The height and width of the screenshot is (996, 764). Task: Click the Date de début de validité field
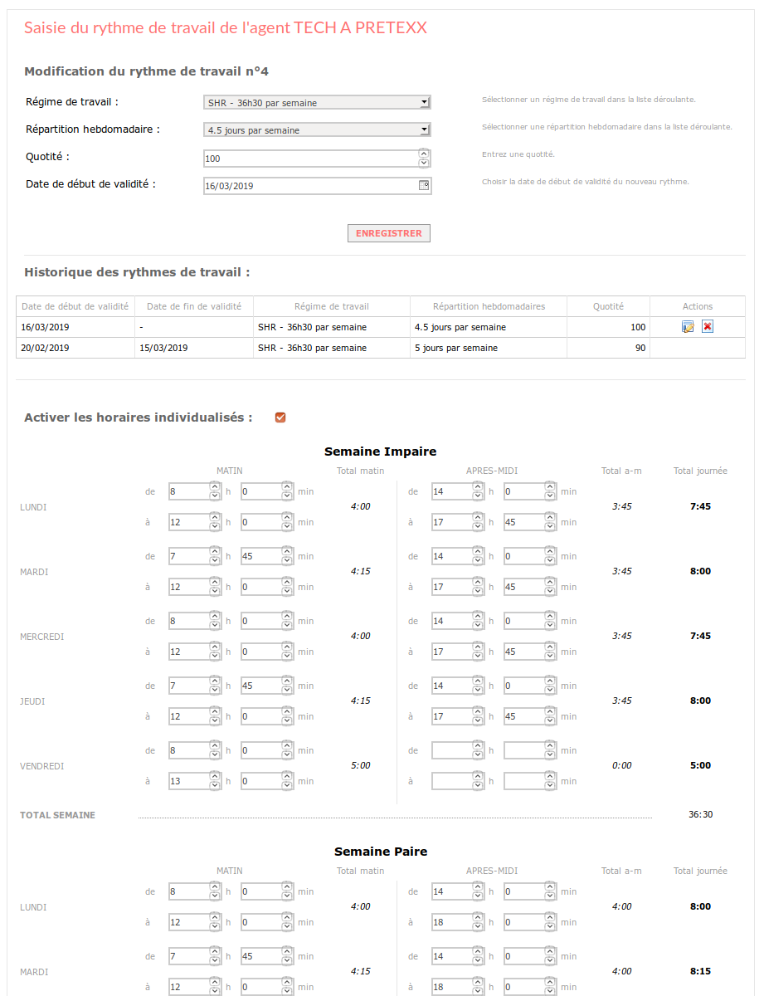317,186
